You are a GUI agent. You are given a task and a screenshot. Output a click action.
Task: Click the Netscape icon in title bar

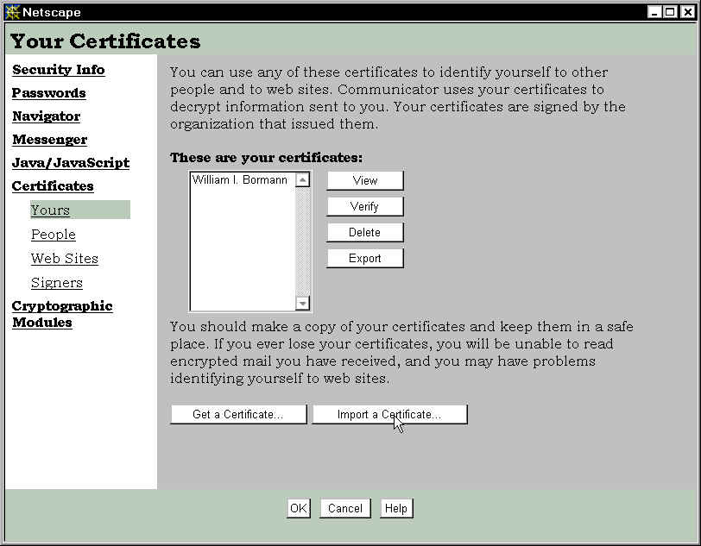(12, 12)
